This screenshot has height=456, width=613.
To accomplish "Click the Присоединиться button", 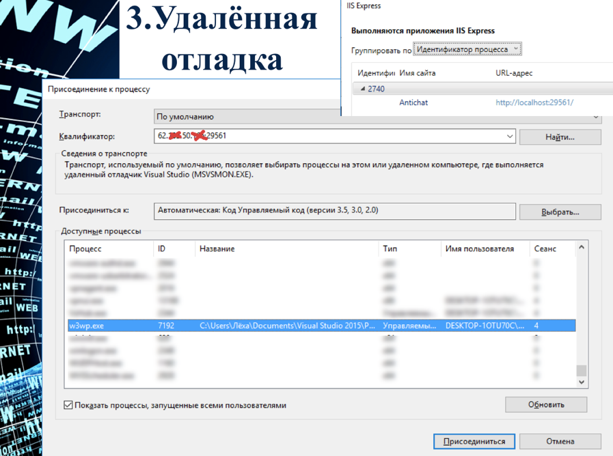I will tap(474, 441).
